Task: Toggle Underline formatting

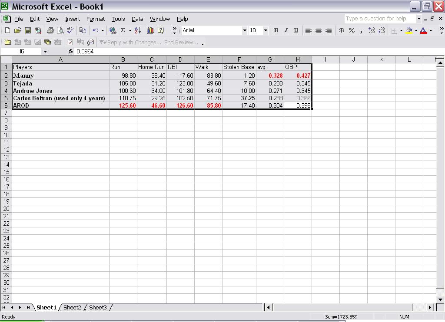Action: (296, 30)
